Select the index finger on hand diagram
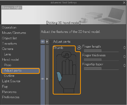This screenshot has height=105, width=127. 64,67
